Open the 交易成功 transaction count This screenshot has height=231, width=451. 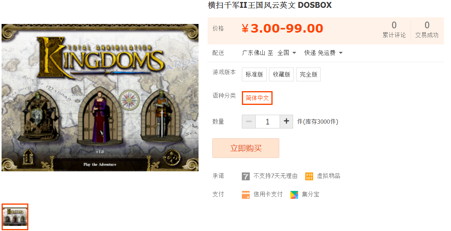pyautogui.click(x=427, y=29)
